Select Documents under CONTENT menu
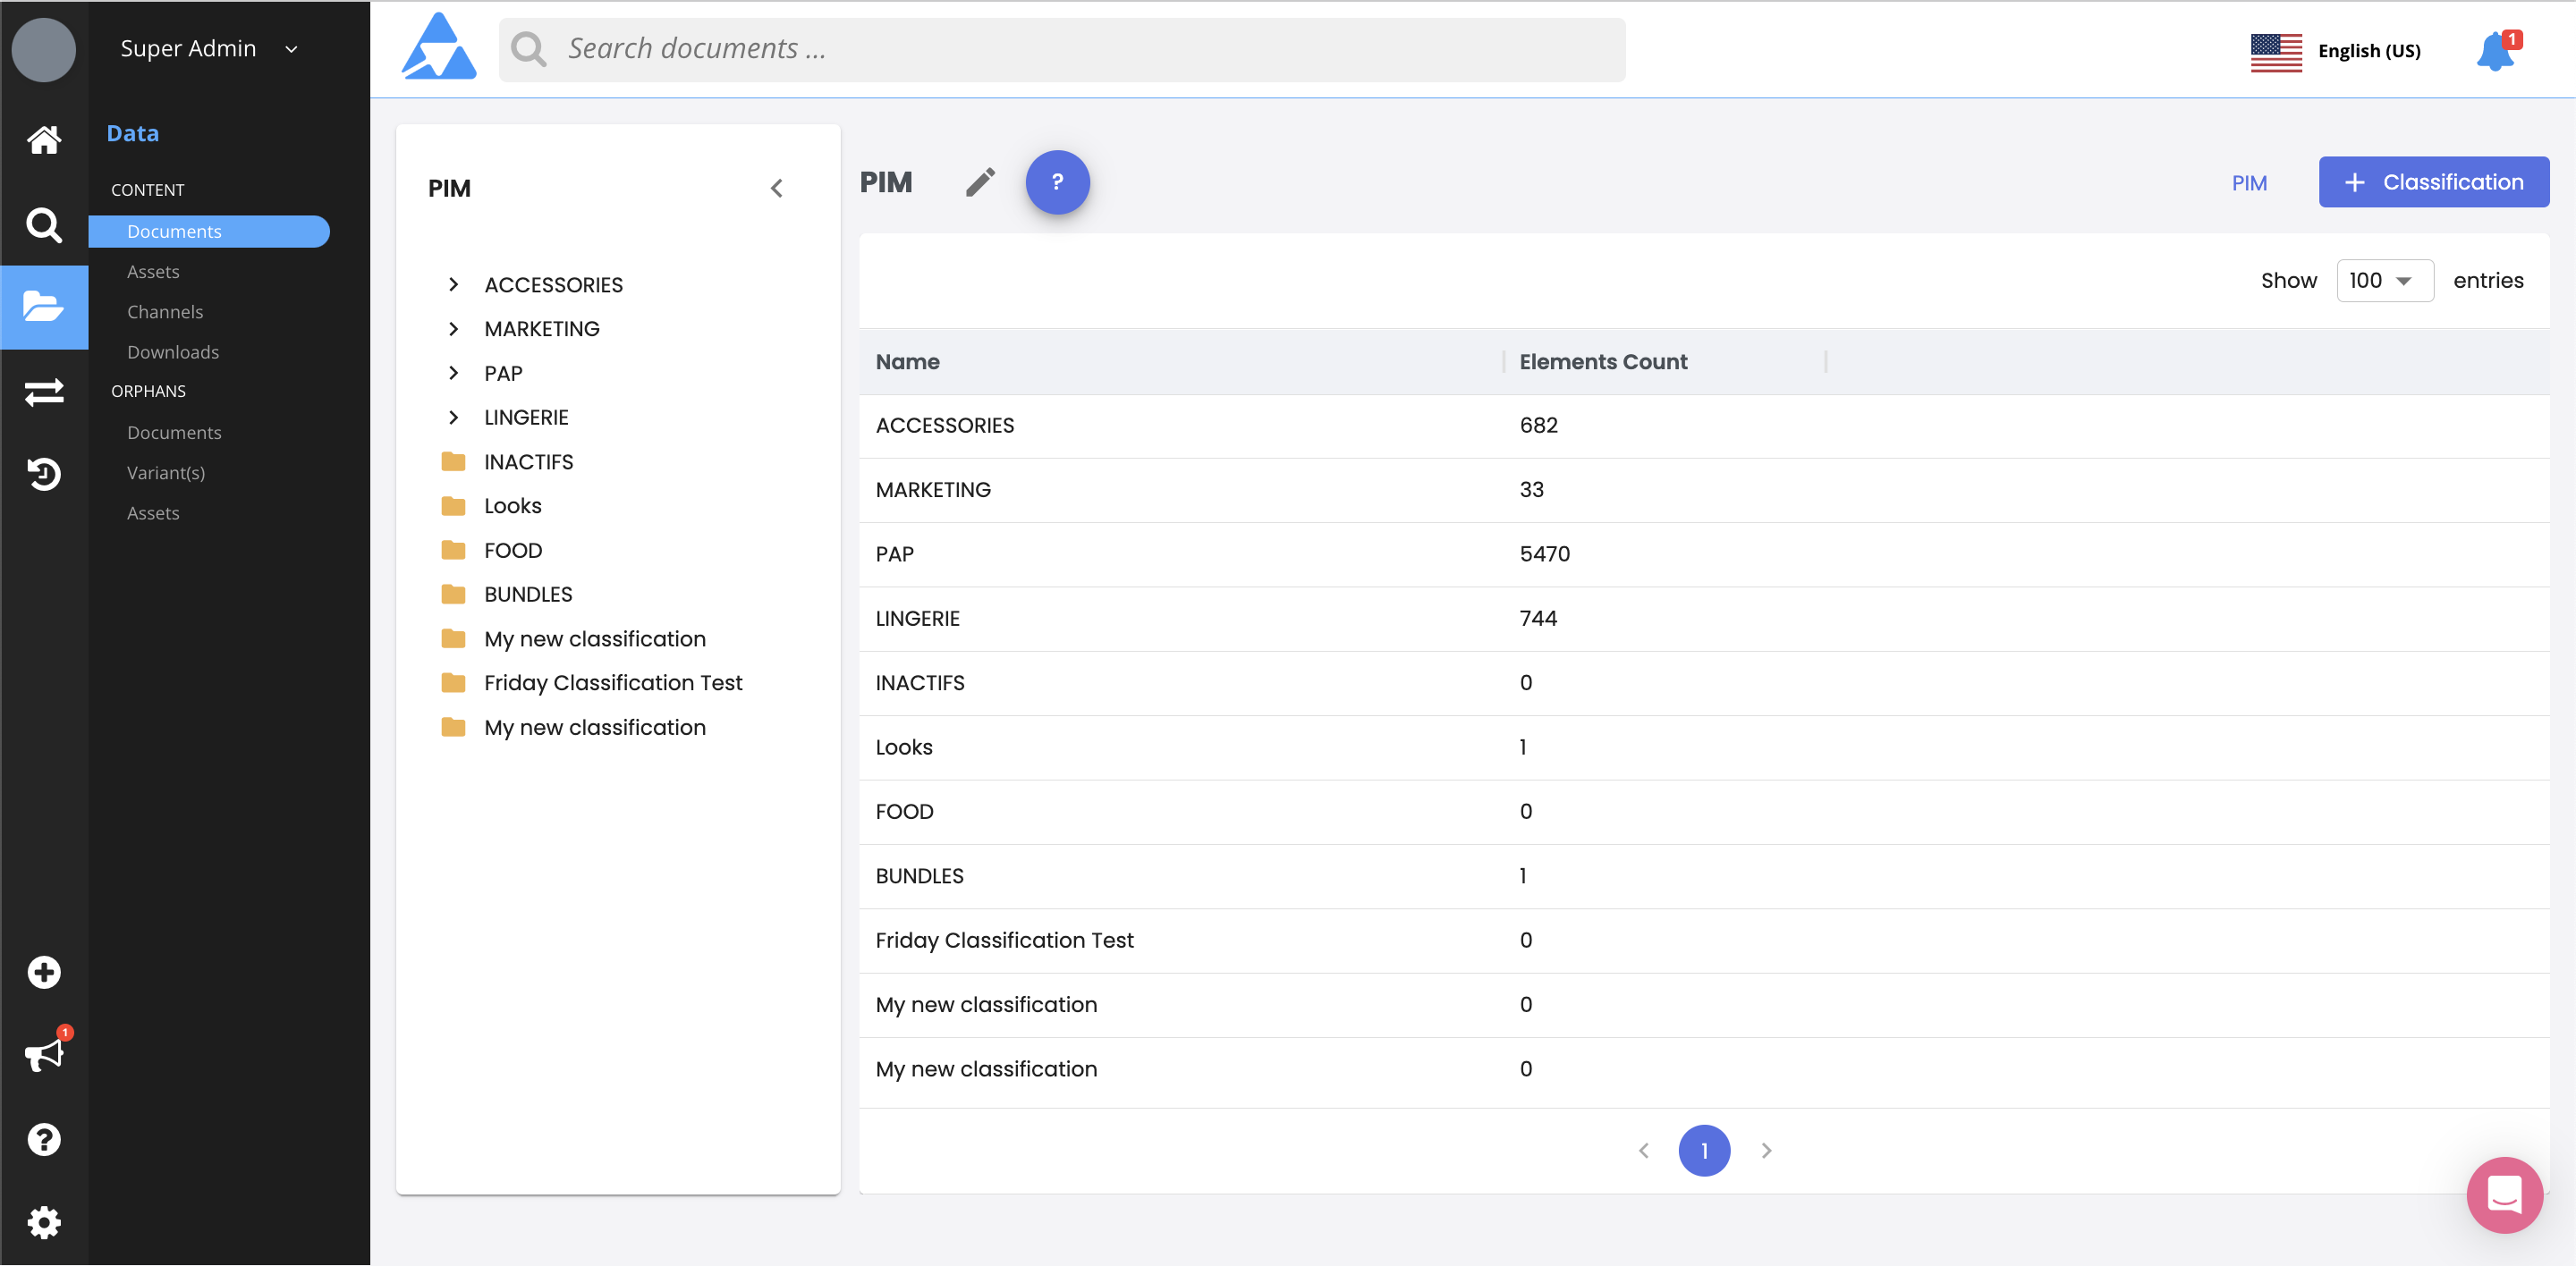The height and width of the screenshot is (1266, 2576). pyautogui.click(x=209, y=231)
